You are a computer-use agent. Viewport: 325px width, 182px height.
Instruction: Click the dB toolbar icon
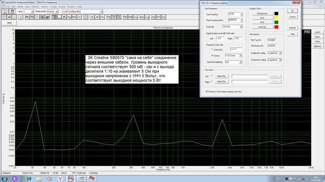coord(97,17)
